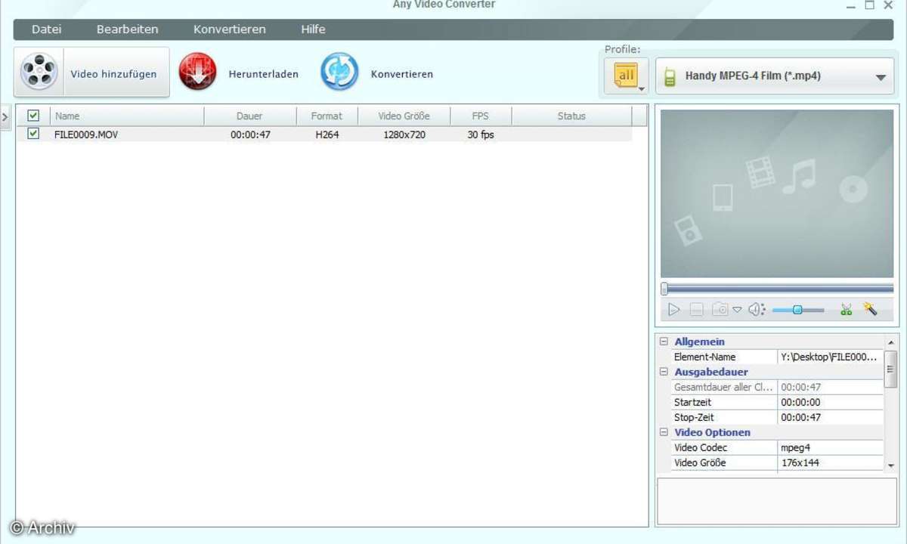The image size is (907, 544).
Task: Click the green phone icon in profile box
Action: (x=669, y=76)
